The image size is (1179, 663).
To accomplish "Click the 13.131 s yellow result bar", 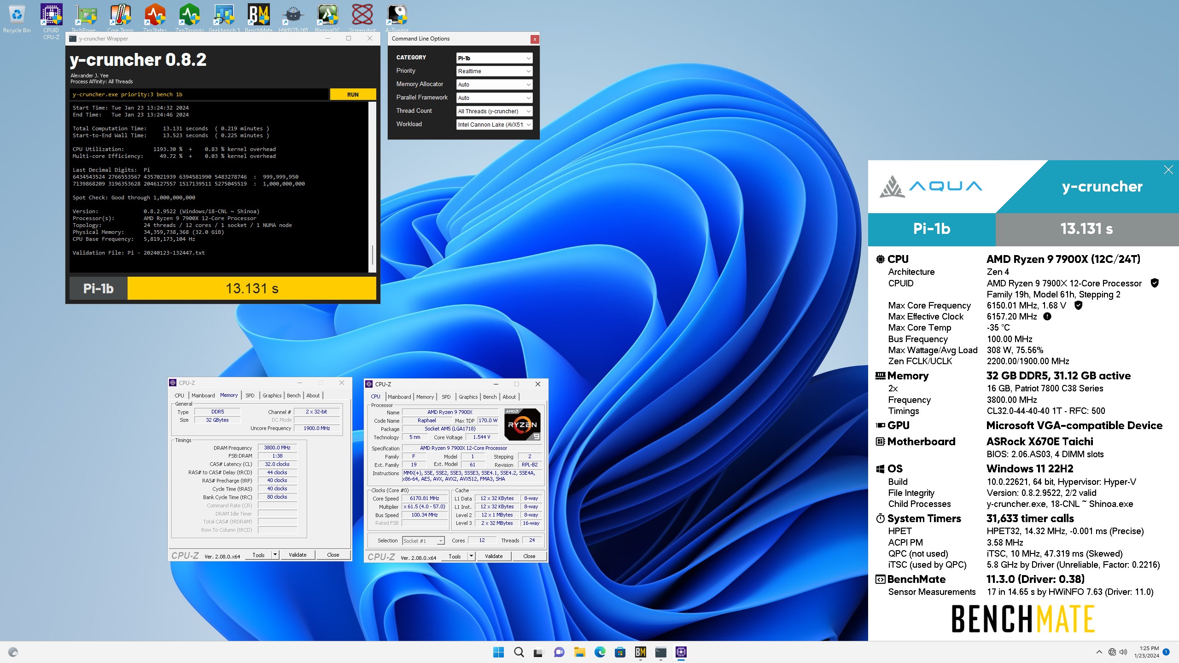I will click(x=252, y=288).
